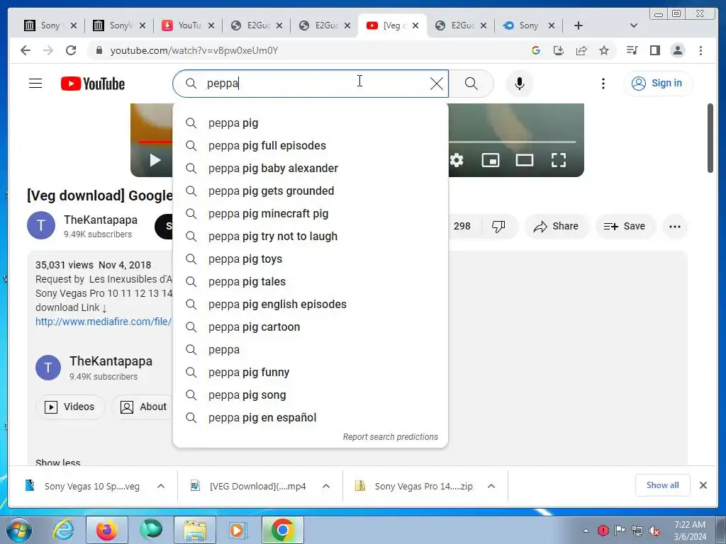Image resolution: width=726 pixels, height=544 pixels.
Task: Choose 'peppa pig toys' suggestion
Action: click(311, 259)
